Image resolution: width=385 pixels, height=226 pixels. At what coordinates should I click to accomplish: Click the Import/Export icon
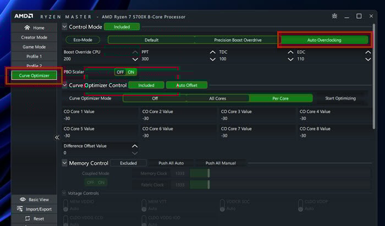pos(20,209)
